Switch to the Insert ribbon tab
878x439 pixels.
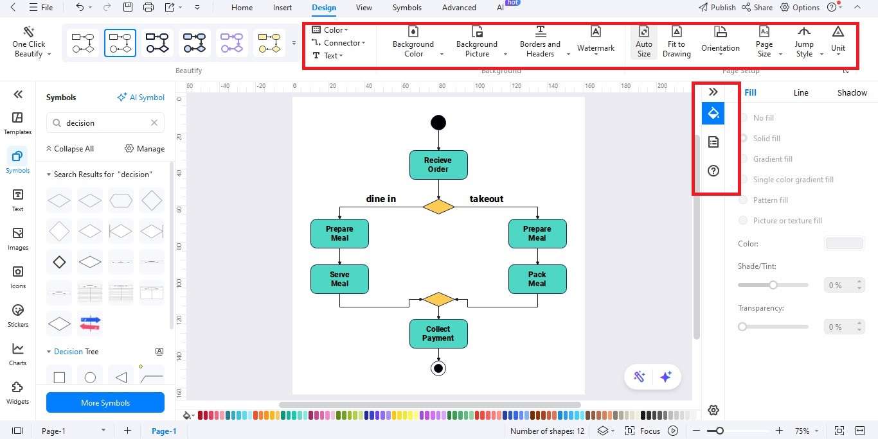pos(282,8)
